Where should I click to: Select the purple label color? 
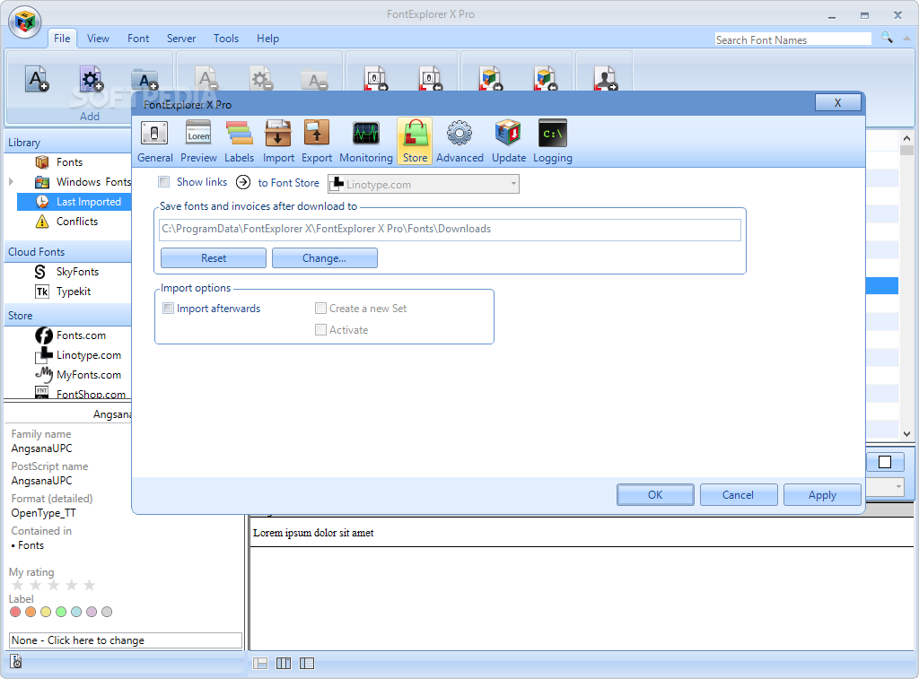tap(92, 612)
